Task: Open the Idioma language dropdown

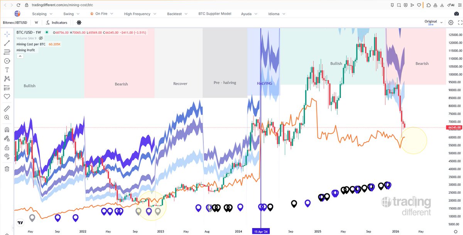Action: (x=277, y=14)
